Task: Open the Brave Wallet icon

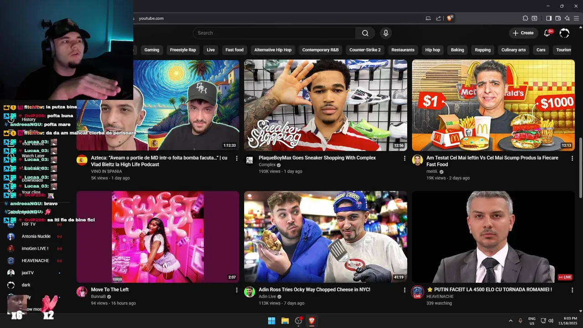Action: click(558, 18)
